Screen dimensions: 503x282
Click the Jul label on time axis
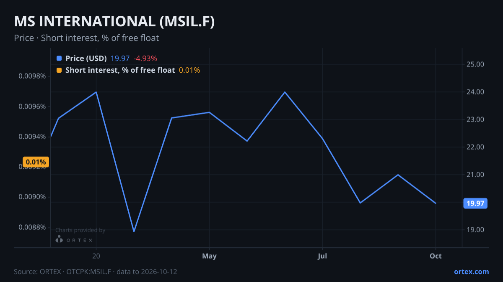pos(322,256)
